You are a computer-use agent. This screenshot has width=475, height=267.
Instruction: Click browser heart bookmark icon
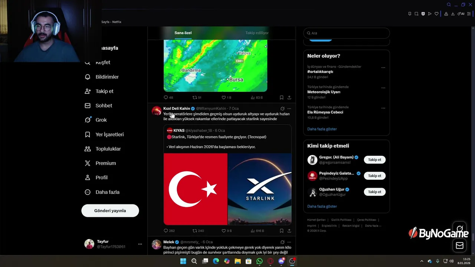(x=436, y=14)
